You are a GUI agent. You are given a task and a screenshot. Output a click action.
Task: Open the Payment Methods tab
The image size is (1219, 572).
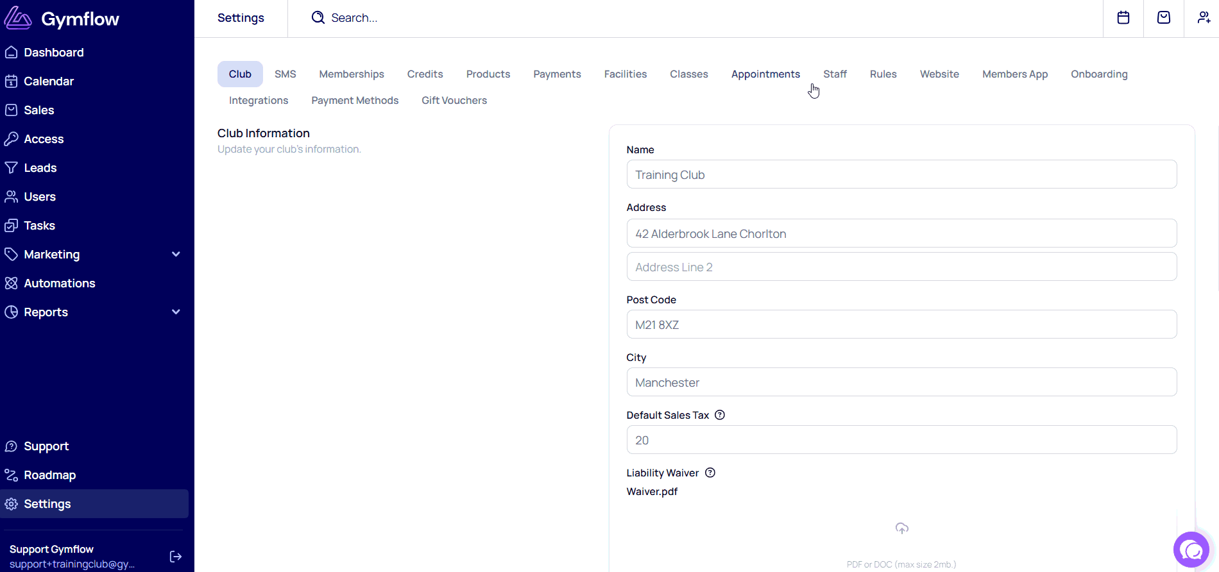(355, 101)
